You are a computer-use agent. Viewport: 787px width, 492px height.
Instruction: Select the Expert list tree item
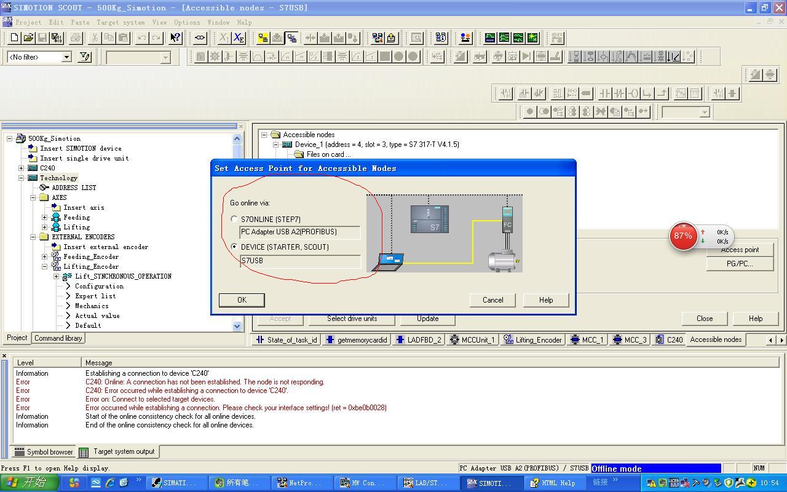[x=95, y=296]
